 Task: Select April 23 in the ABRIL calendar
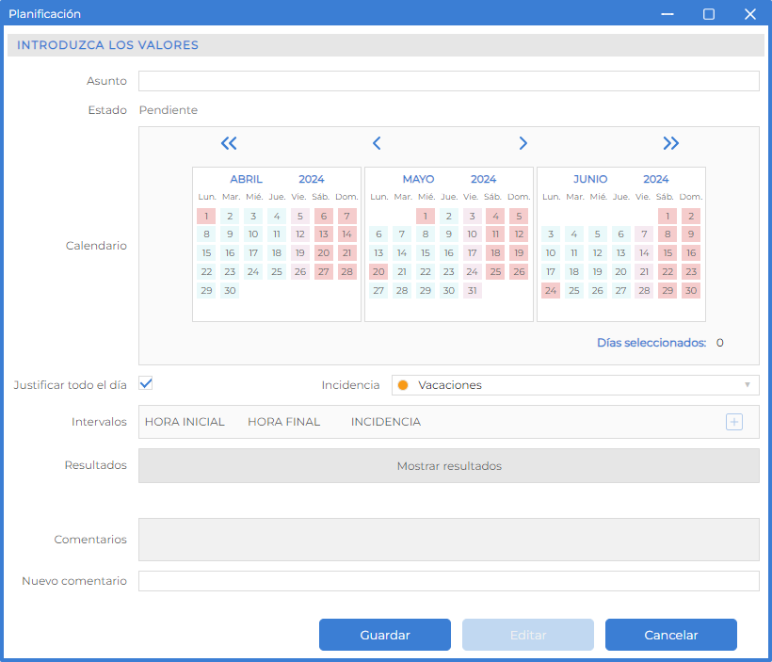pos(230,272)
